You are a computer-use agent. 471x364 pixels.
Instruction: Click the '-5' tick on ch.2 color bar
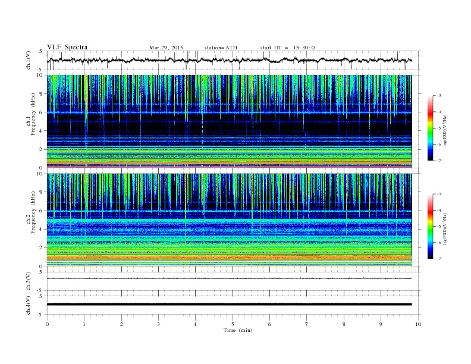438,226
